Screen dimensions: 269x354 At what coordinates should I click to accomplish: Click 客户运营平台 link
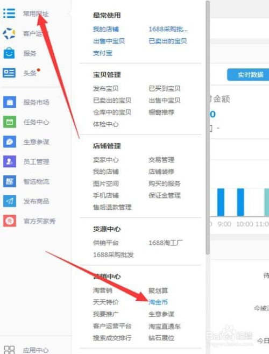[x=112, y=326]
